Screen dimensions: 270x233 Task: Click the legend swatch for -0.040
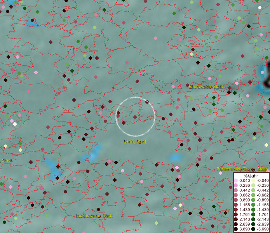point(253,181)
